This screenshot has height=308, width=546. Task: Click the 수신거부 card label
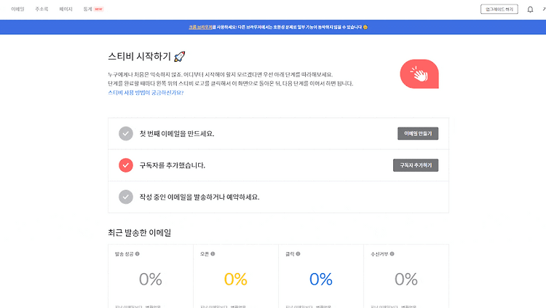click(x=379, y=254)
